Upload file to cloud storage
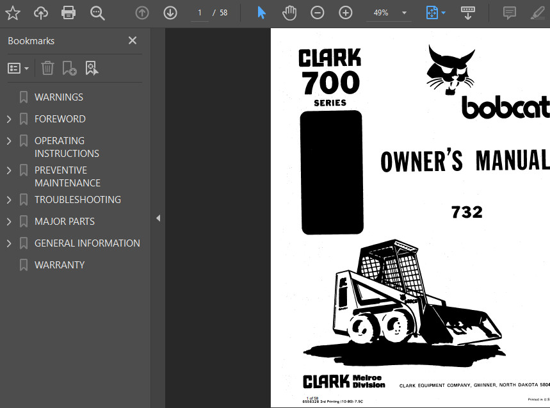This screenshot has height=408, width=550. pyautogui.click(x=41, y=13)
